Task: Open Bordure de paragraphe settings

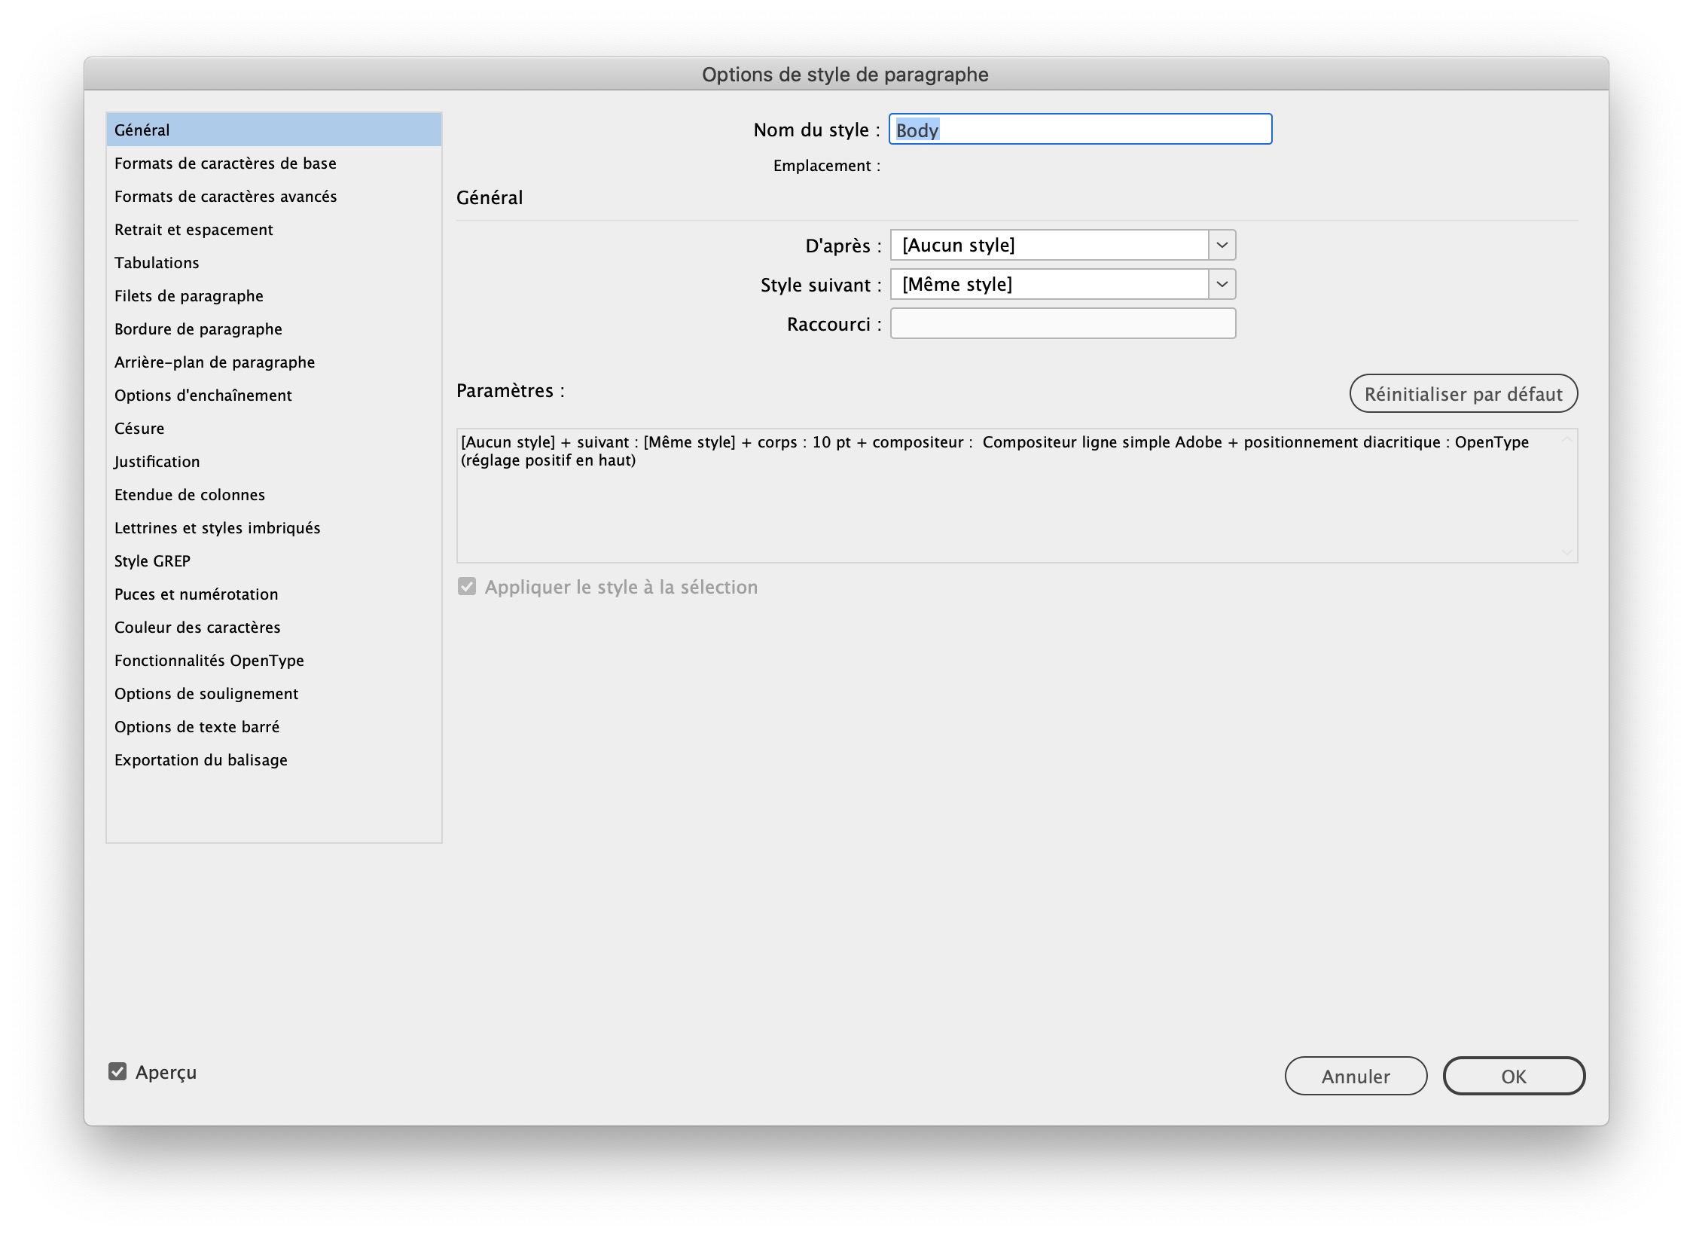Action: (x=197, y=328)
